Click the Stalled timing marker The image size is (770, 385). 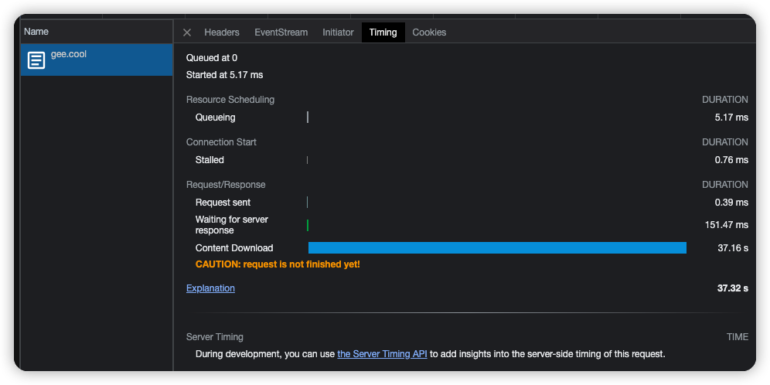coord(308,160)
